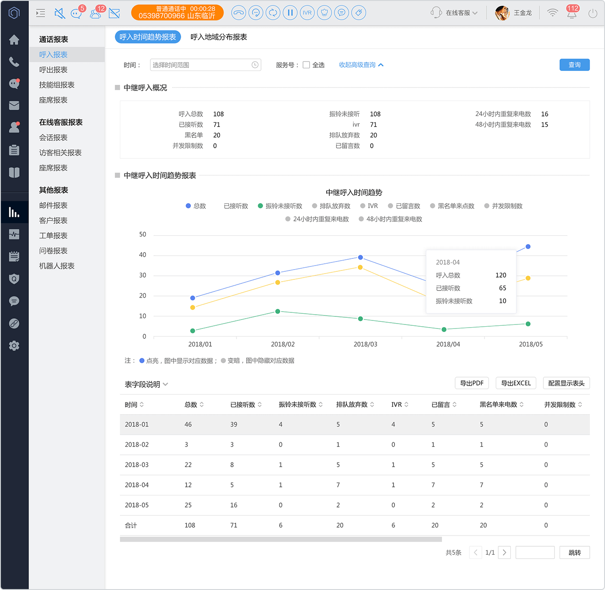The width and height of the screenshot is (605, 590).
Task: Collapse the menu using the indent icon
Action: point(41,13)
